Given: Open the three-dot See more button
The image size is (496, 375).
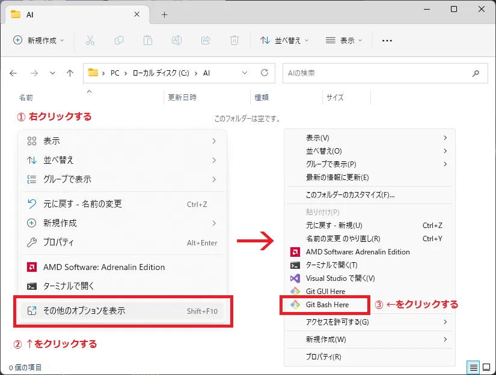Looking at the screenshot, I should point(387,40).
